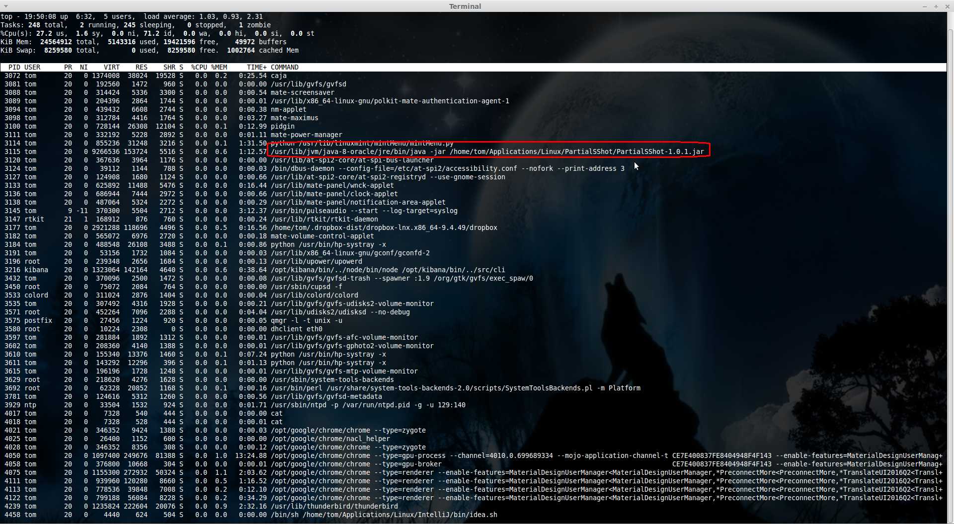Click the gvfsd-trash spawner command
This screenshot has width=954, height=524.
(401, 278)
